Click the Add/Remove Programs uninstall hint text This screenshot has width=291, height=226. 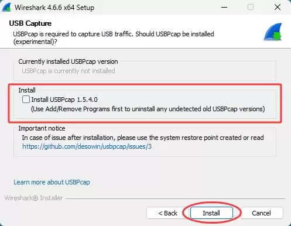(148, 109)
